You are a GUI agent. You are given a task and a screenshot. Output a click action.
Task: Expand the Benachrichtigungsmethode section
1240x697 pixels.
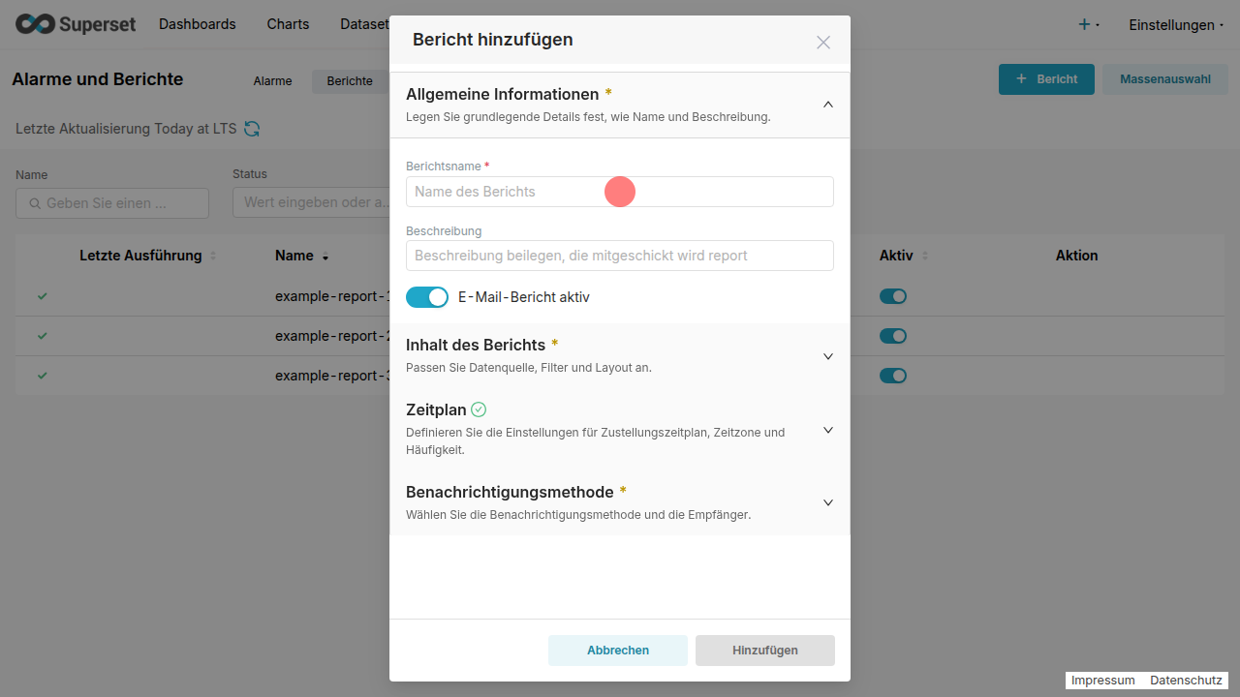pyautogui.click(x=827, y=502)
